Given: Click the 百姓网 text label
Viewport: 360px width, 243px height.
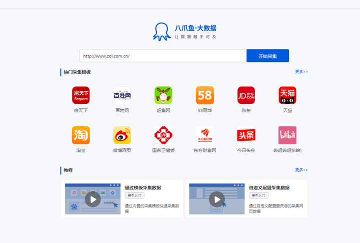Looking at the screenshot, I should coord(122,110).
